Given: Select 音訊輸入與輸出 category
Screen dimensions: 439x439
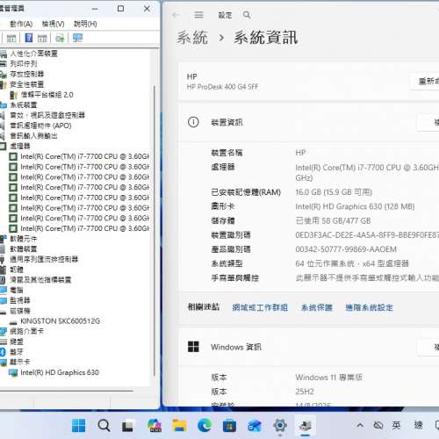Looking at the screenshot, I should click(x=34, y=136).
